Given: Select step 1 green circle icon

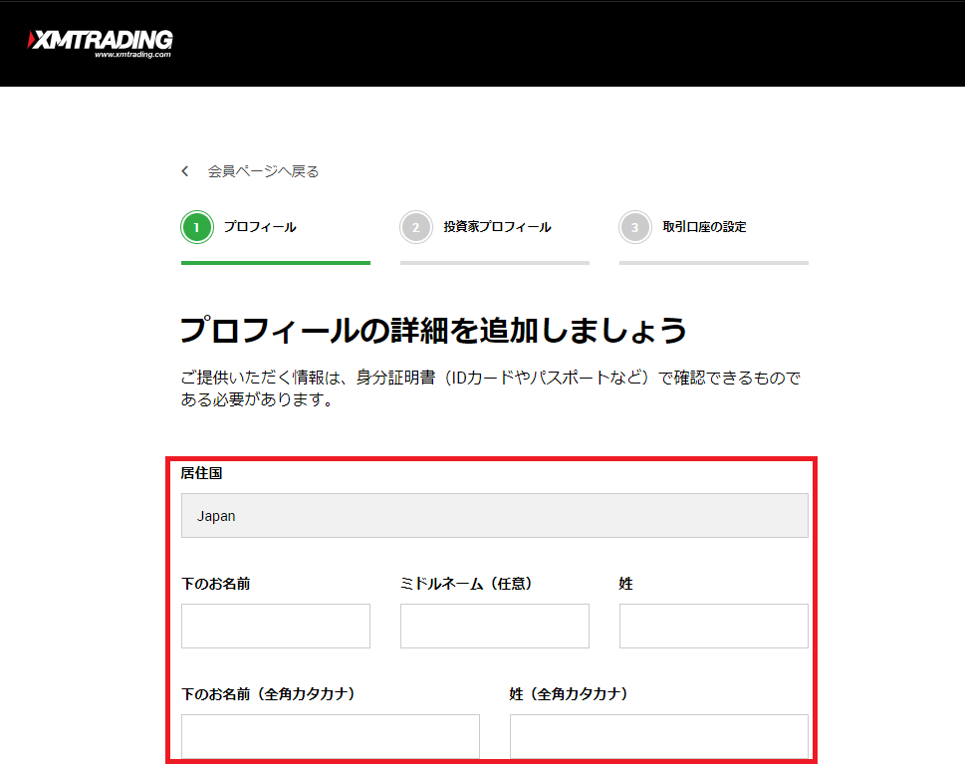Looking at the screenshot, I should (197, 227).
